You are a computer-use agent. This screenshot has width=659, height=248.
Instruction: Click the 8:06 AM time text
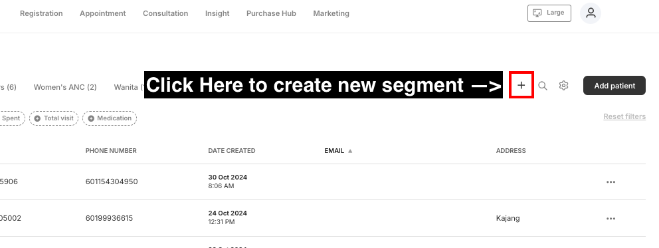coord(221,186)
